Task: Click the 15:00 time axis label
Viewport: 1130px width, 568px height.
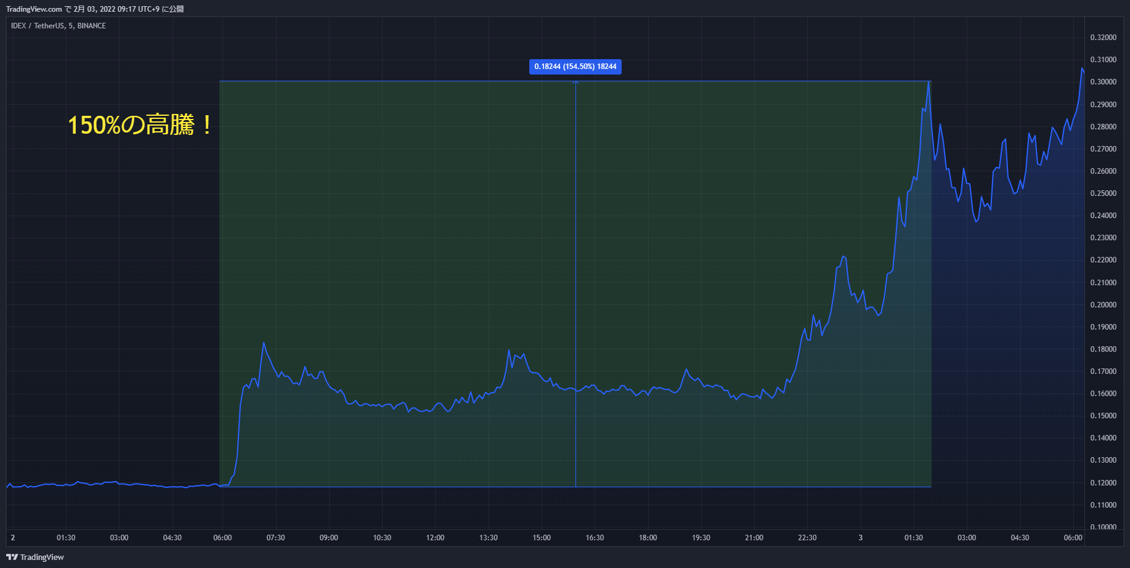Action: click(542, 538)
